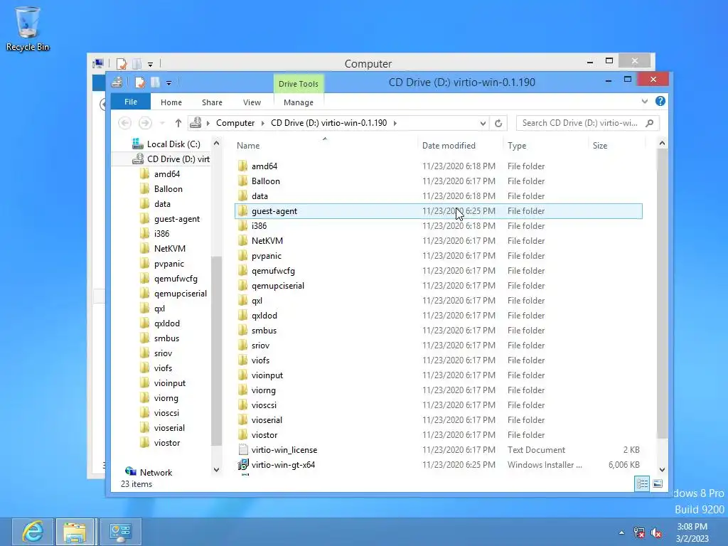Select qemupciserial folder in file list
728x546 pixels.
[439, 286]
